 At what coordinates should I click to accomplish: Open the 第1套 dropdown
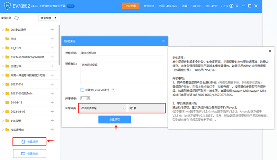(146, 108)
